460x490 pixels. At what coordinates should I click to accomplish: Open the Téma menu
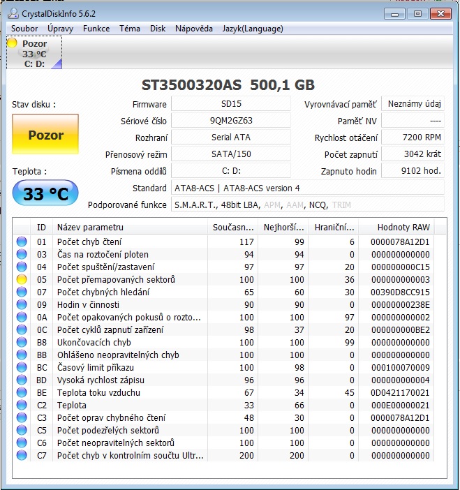130,29
